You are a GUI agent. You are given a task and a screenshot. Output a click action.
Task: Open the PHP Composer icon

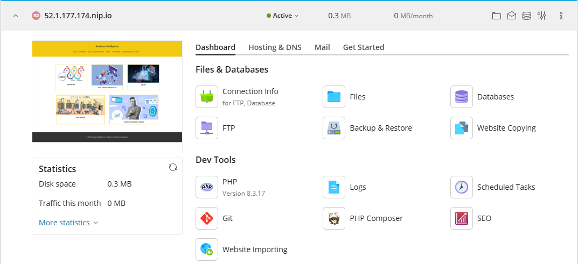pos(334,218)
